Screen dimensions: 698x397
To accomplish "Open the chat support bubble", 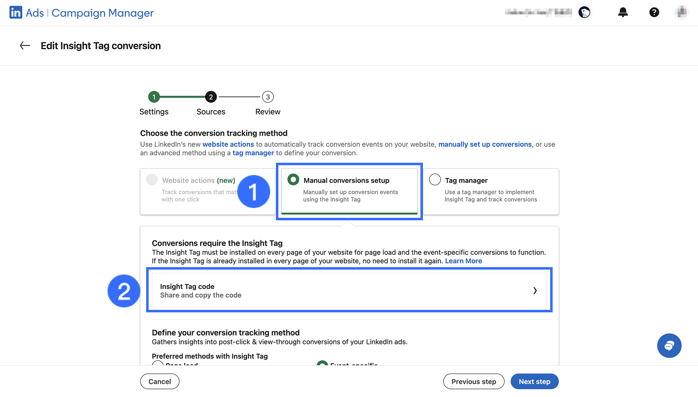I will click(x=669, y=346).
